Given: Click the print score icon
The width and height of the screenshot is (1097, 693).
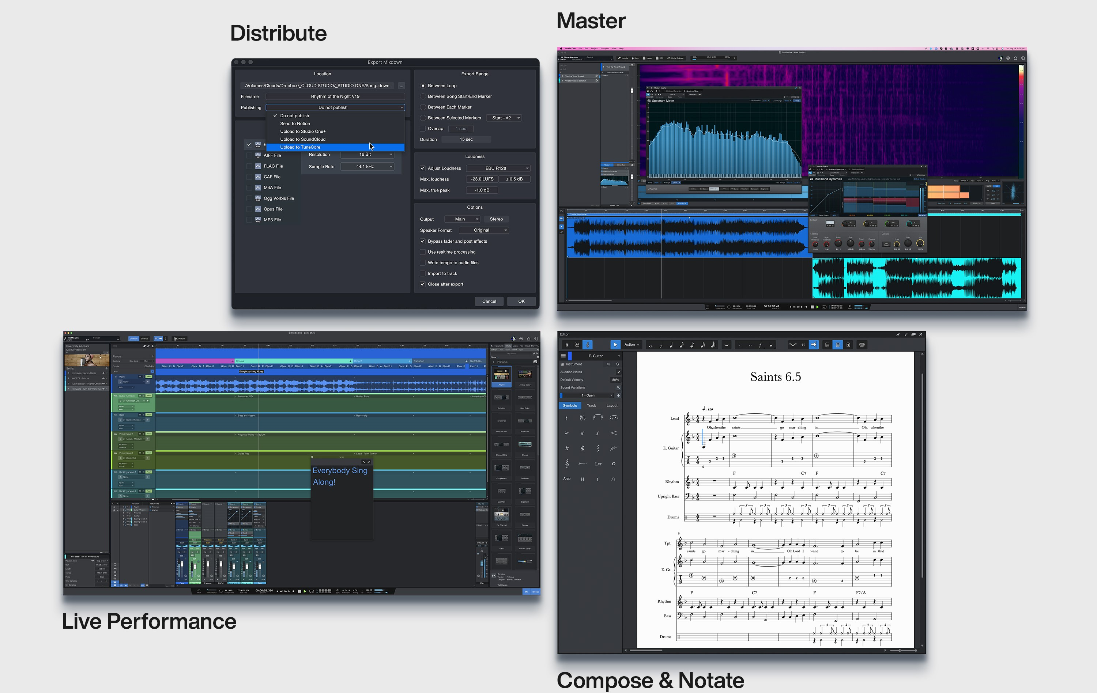Looking at the screenshot, I should [862, 345].
